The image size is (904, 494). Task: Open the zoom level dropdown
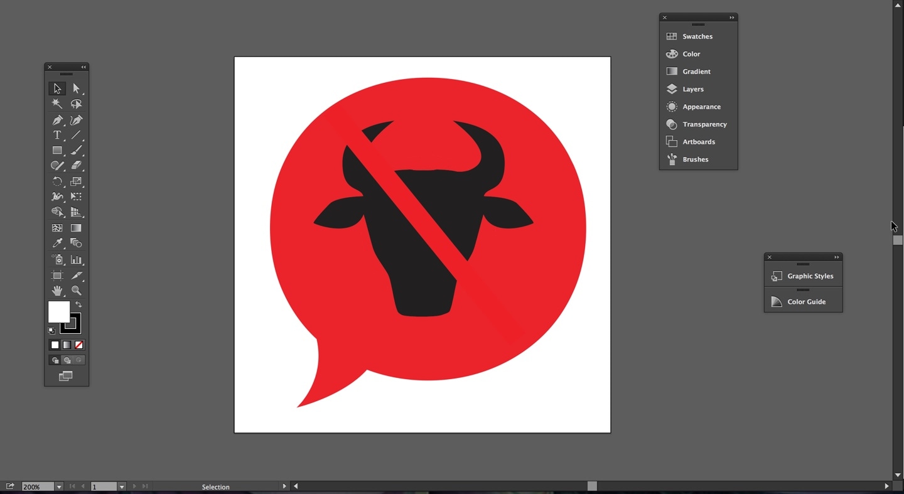(59, 487)
